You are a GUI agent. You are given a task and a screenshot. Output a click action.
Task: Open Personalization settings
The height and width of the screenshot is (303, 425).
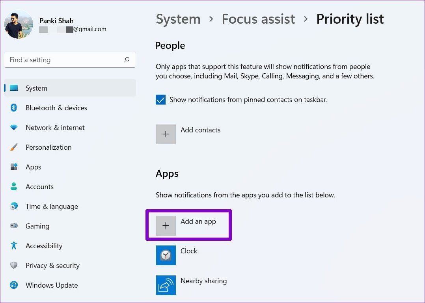click(48, 147)
